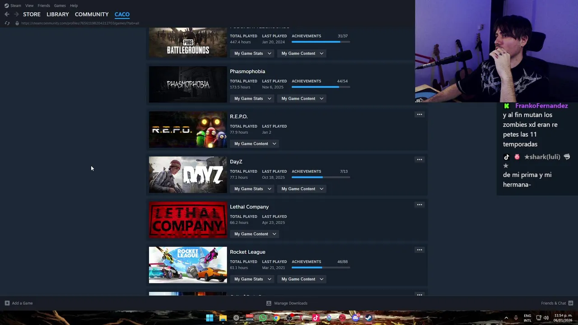Click the Phasmophobia game thumbnail
Image resolution: width=578 pixels, height=325 pixels.
pyautogui.click(x=188, y=84)
